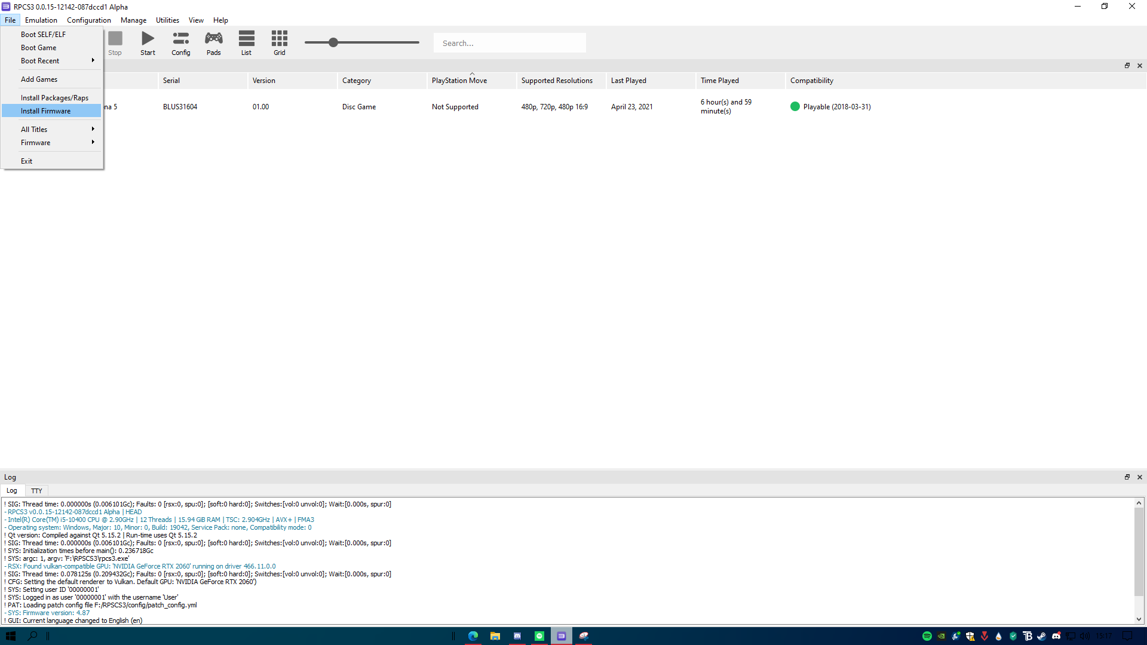
Task: Float the Log panel
Action: coord(1127,477)
